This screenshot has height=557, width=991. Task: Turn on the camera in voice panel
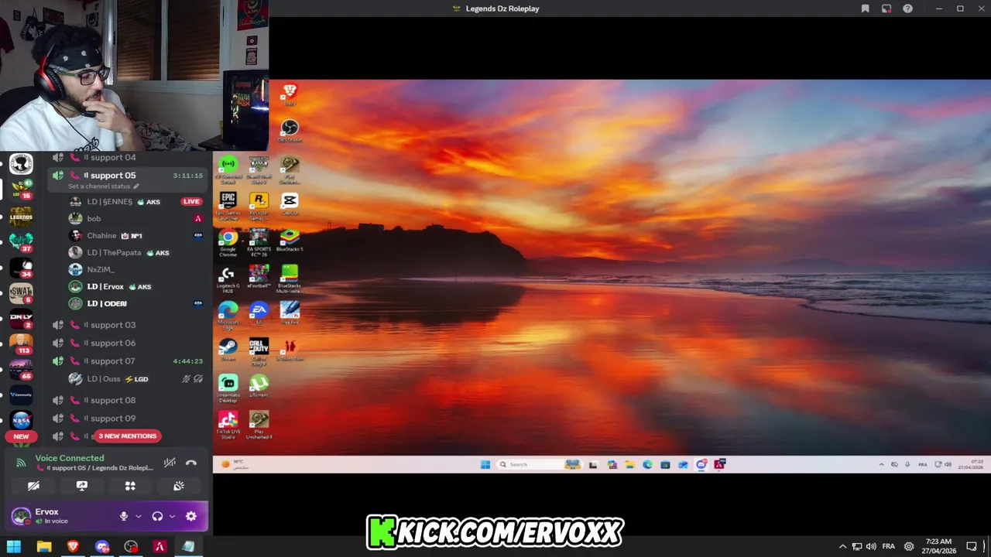33,486
